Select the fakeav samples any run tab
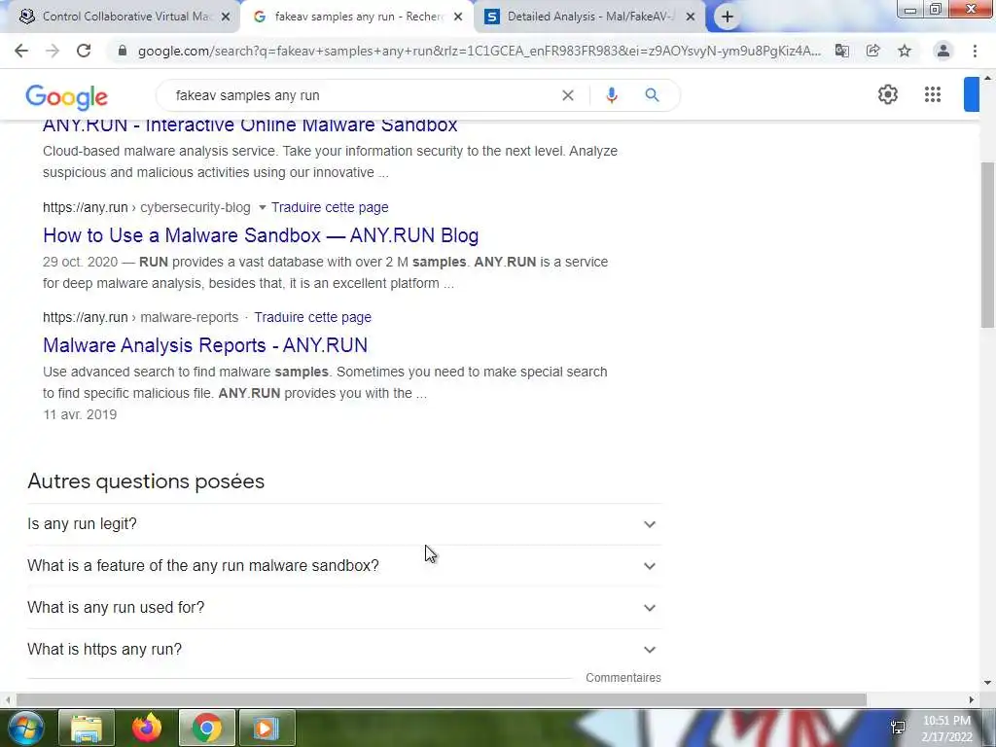Screen dimensions: 996x747 pos(356,18)
